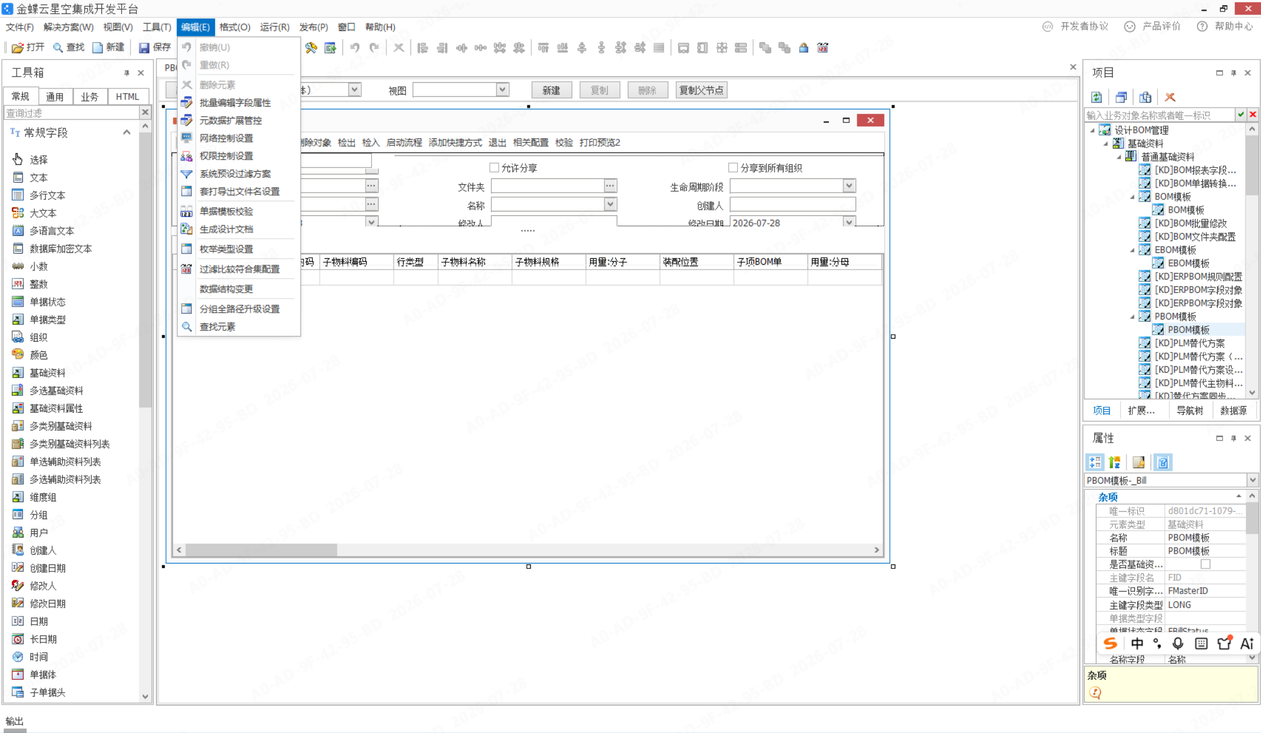The image size is (1261, 733).
Task: Click the red delete icon in Project panel
Action: [x=1169, y=97]
